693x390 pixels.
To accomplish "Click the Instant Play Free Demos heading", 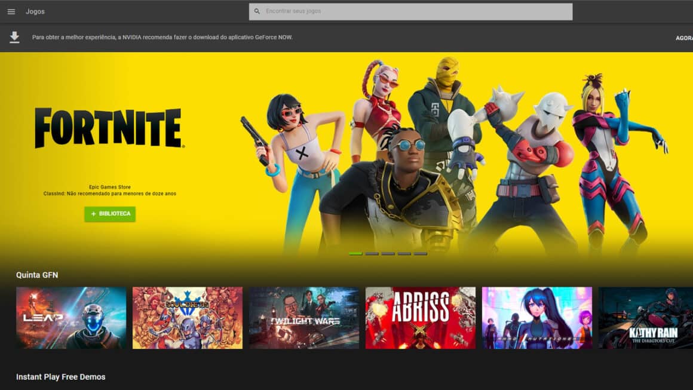I will click(x=60, y=377).
